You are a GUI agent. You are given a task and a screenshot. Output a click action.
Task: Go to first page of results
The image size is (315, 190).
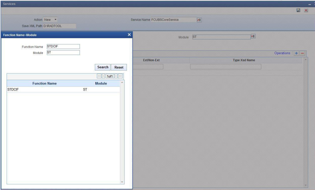(x=99, y=76)
